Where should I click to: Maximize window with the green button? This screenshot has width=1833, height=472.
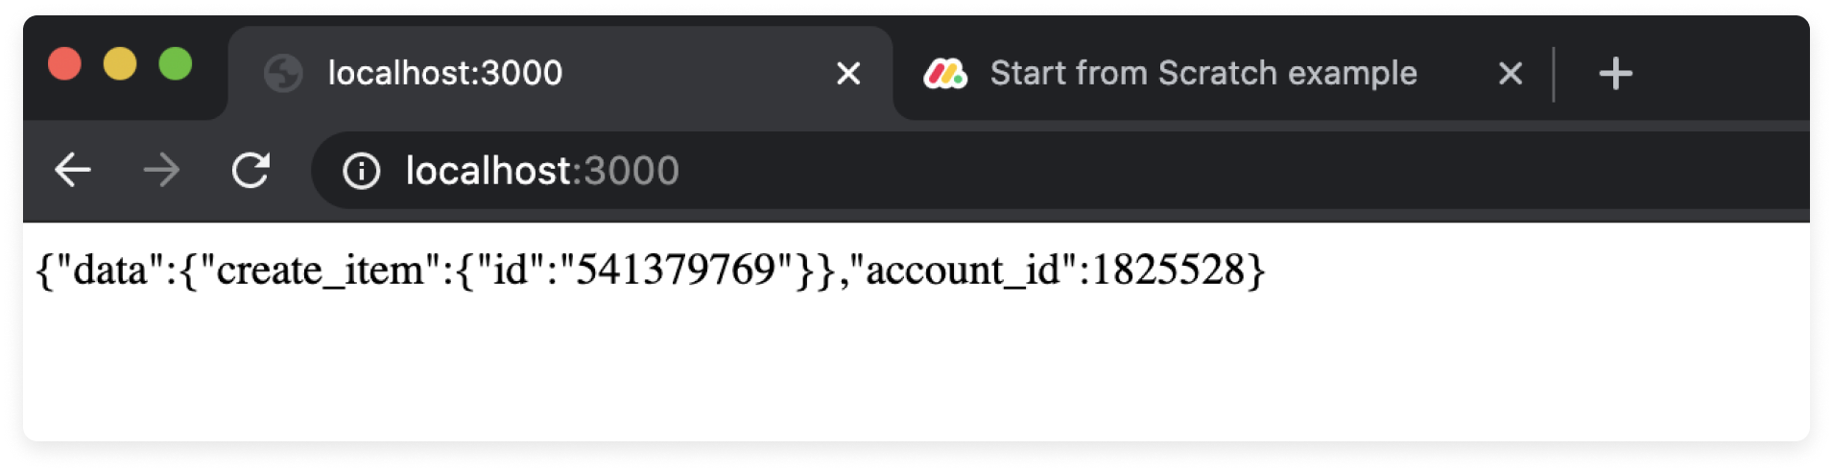(176, 64)
